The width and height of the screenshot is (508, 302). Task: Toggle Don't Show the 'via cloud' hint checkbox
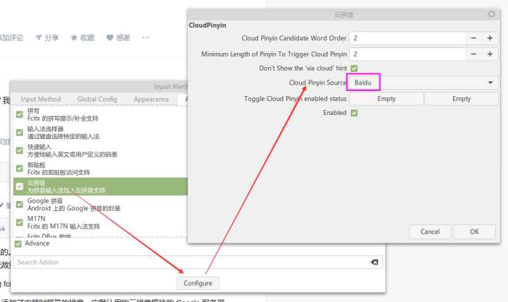coord(354,68)
